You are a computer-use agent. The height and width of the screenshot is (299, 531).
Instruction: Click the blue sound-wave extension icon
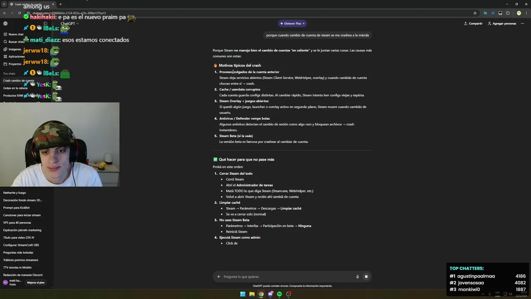pos(492,13)
